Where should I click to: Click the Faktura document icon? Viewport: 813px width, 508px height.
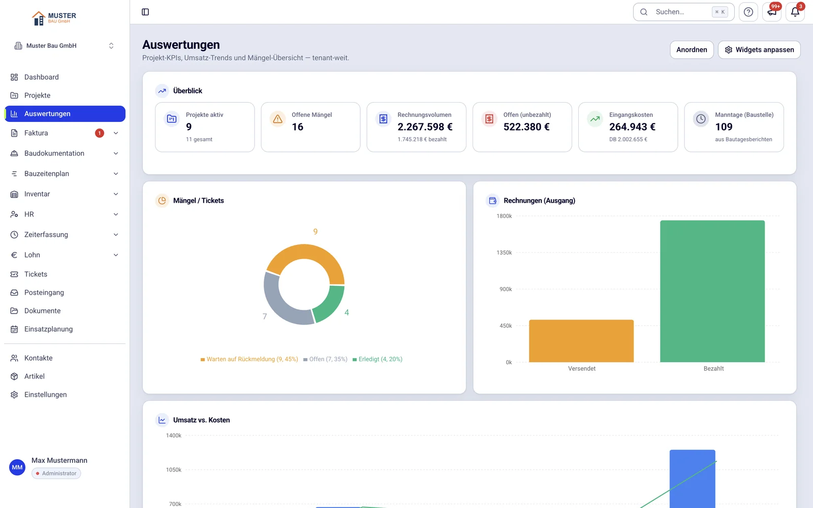tap(14, 133)
